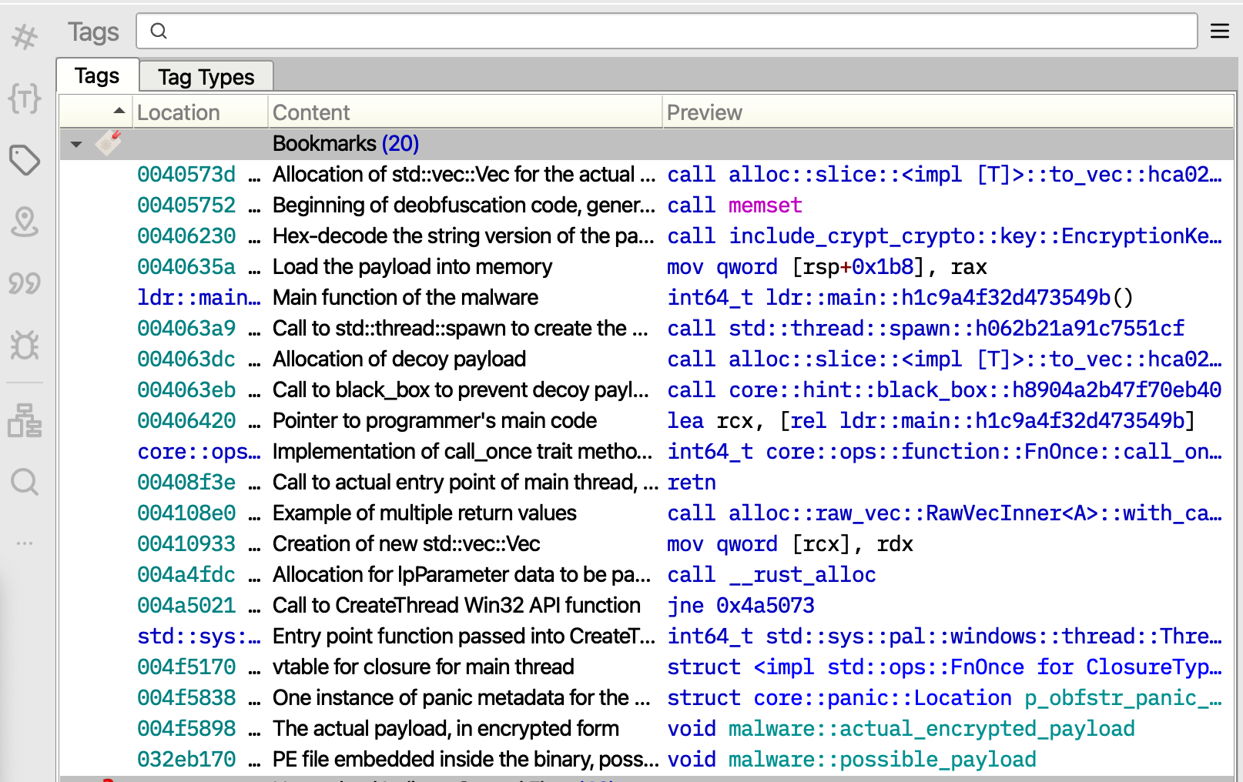Go to address 00405752
The width and height of the screenshot is (1243, 782).
pos(186,206)
